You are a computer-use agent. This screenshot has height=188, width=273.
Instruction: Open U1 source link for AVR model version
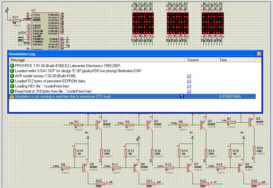point(189,76)
